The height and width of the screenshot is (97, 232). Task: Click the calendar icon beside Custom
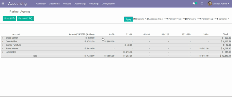[135, 19]
